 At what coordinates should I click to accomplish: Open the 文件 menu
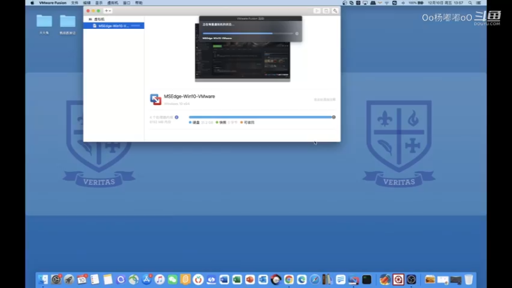[75, 3]
